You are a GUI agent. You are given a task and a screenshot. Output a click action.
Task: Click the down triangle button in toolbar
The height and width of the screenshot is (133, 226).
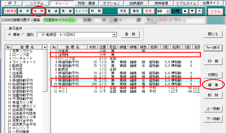pyautogui.click(x=192, y=11)
